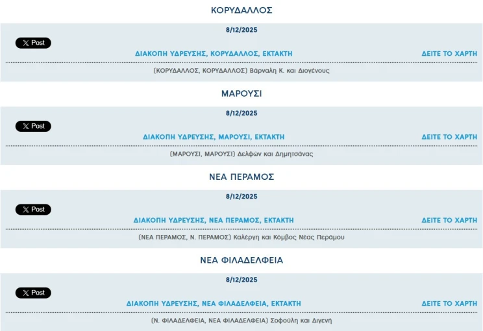This screenshot has height=331, width=483.
Task: Click the ΝΕΑ ΠΕΡΑΜΟΣ section heading
Action: click(x=241, y=177)
